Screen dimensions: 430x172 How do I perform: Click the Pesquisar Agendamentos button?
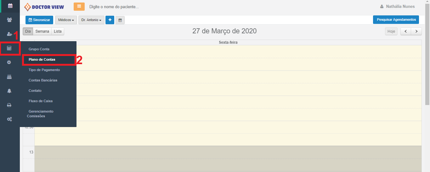(x=396, y=19)
